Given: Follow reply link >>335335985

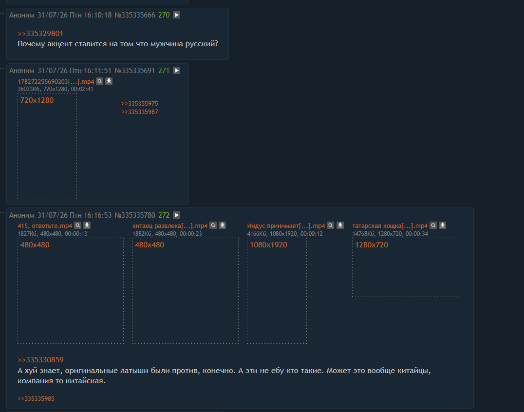Looking at the screenshot, I should (x=36, y=399).
